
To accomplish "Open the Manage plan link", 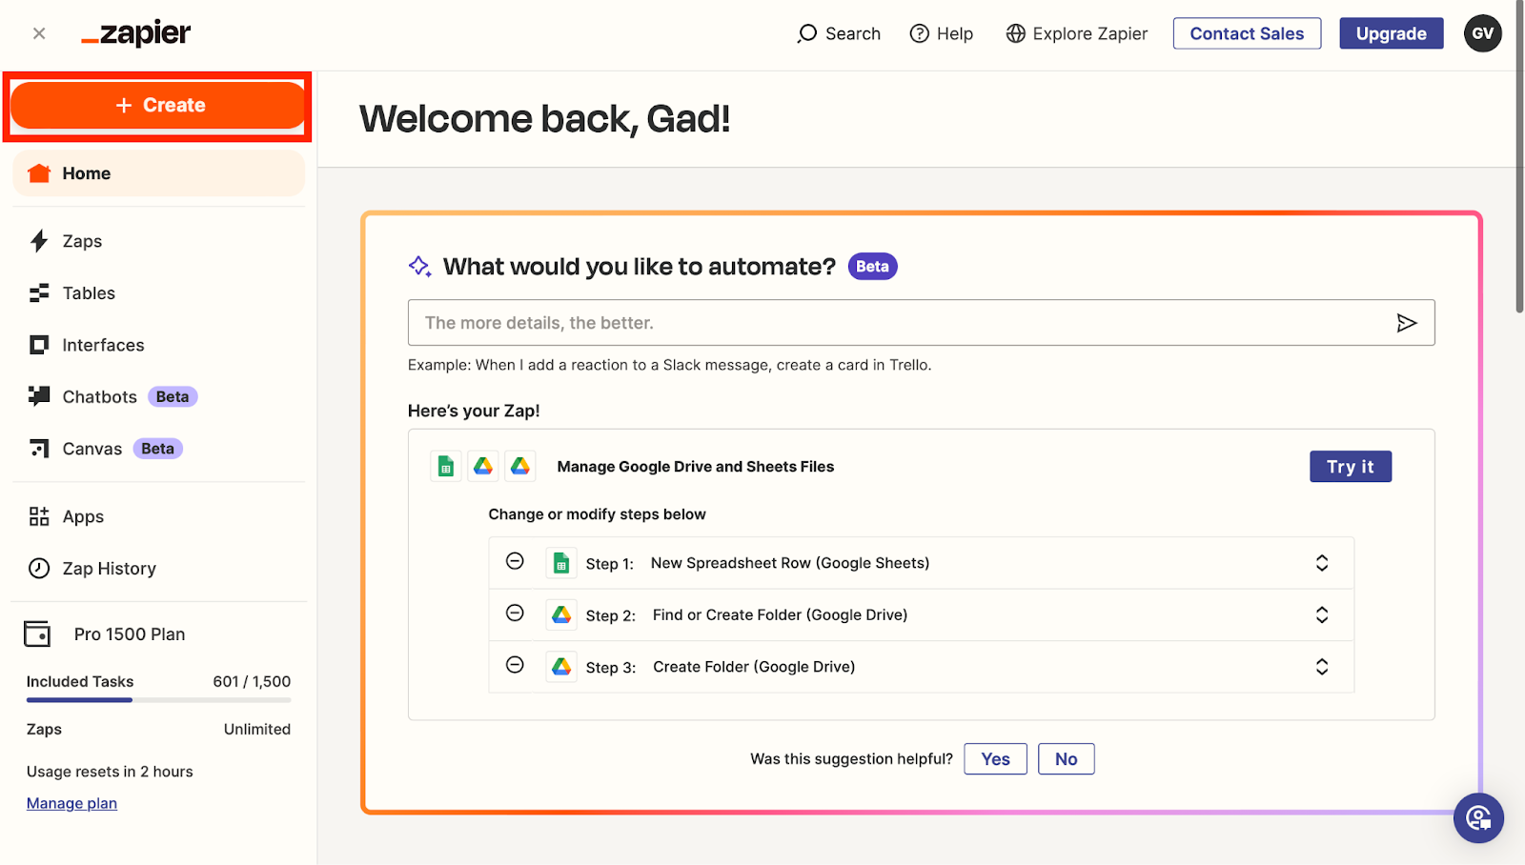I will pos(71,803).
